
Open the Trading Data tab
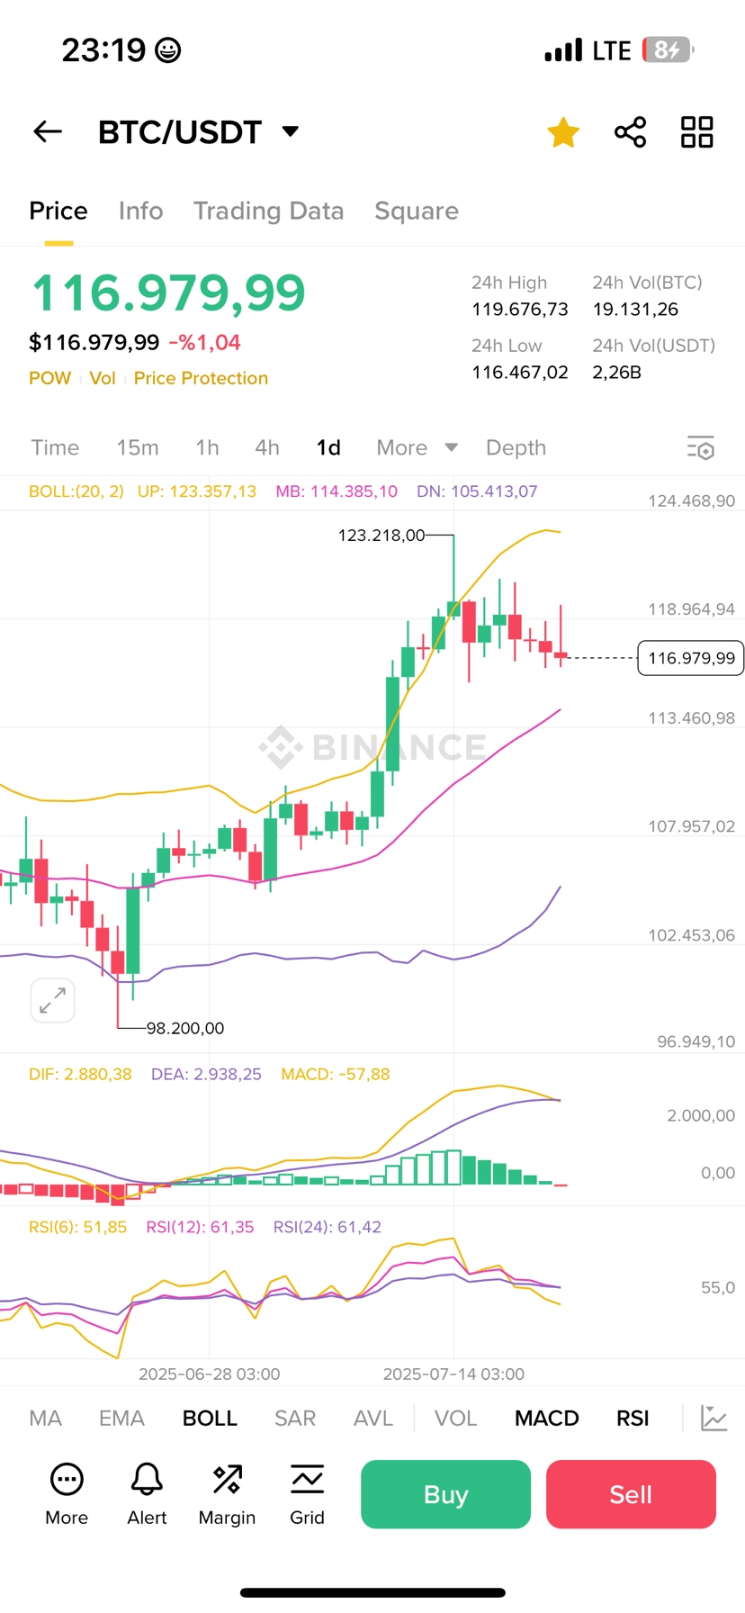pos(269,211)
